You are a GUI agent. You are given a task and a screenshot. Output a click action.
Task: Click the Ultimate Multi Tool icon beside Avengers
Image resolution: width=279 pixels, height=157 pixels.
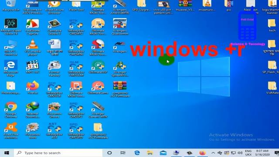click(x=98, y=47)
